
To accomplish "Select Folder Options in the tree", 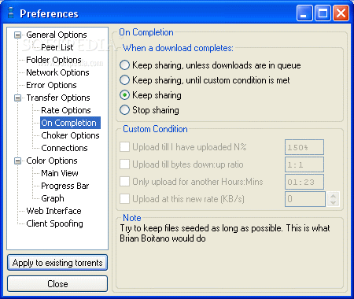I will pos(53,60).
